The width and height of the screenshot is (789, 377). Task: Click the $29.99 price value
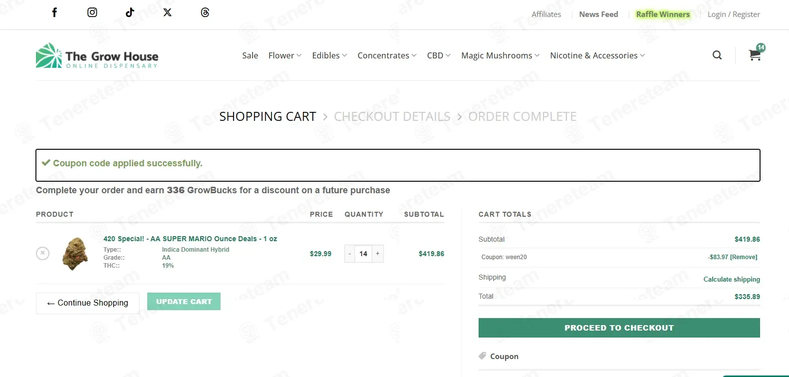[x=320, y=254]
